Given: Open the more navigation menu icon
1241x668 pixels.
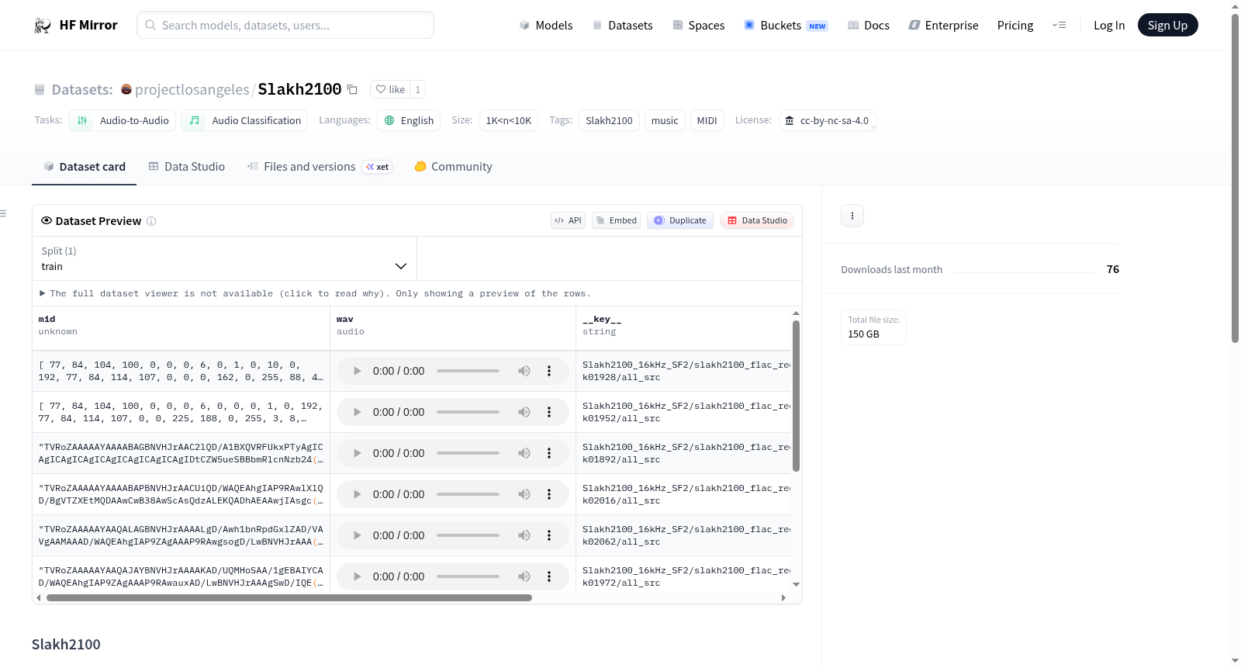Looking at the screenshot, I should (1059, 26).
